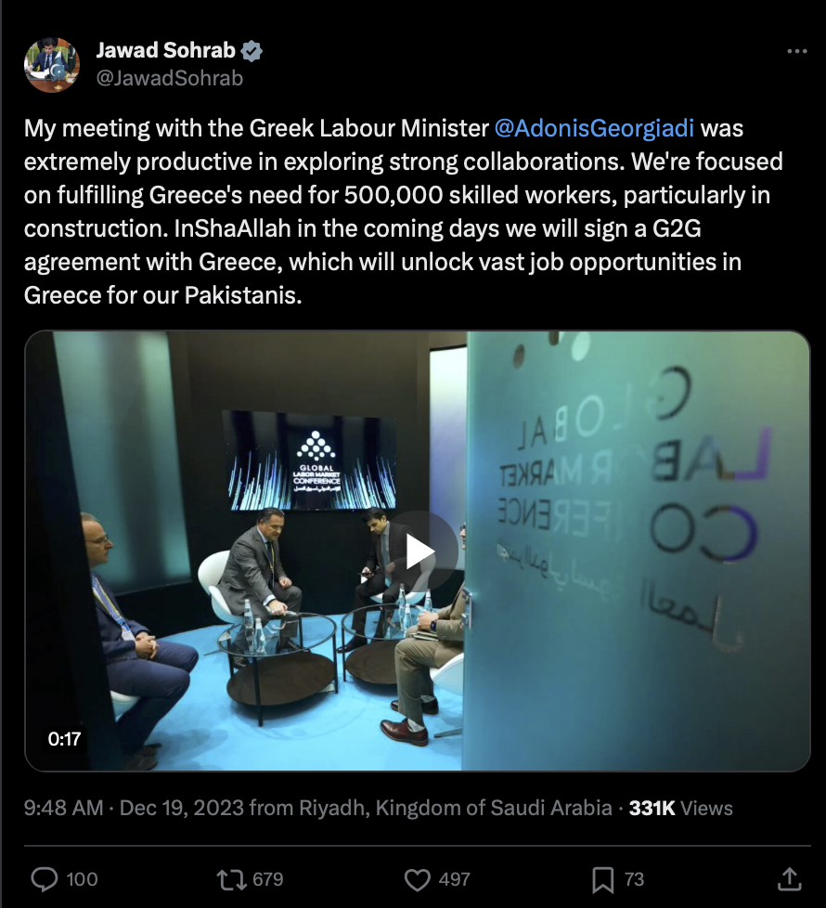The height and width of the screenshot is (908, 826).
Task: Click the 100 replies count
Action: pos(82,879)
